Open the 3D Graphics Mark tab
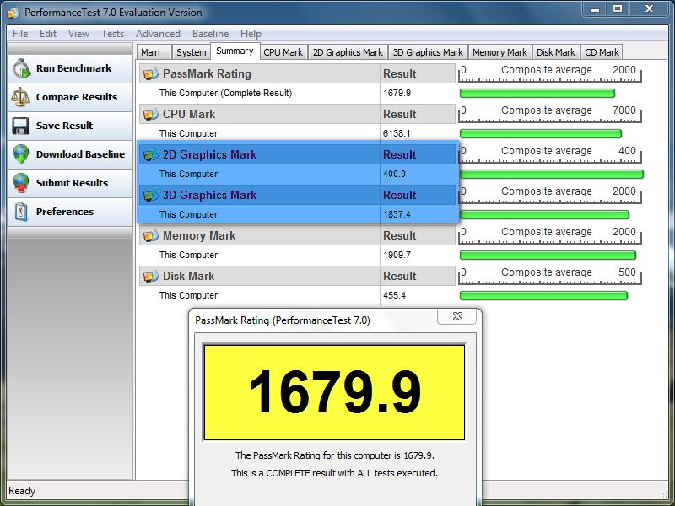Viewport: 675px width, 506px height. click(428, 52)
